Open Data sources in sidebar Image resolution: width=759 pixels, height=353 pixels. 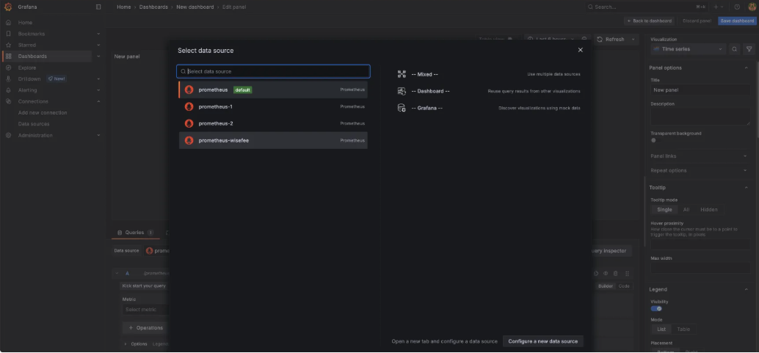34,124
